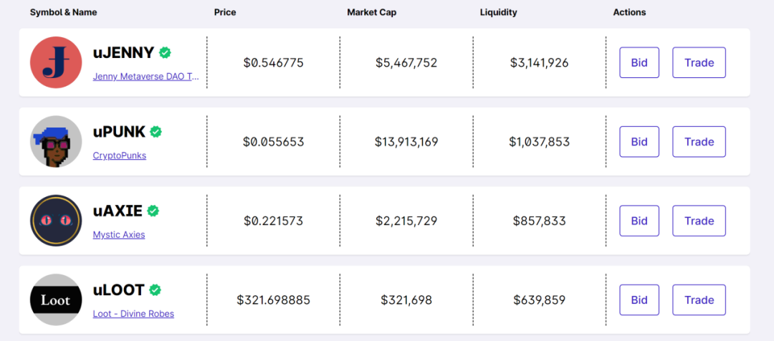Screen dimensions: 774x341
Task: Place a Bid on uPUNK
Action: click(x=639, y=142)
